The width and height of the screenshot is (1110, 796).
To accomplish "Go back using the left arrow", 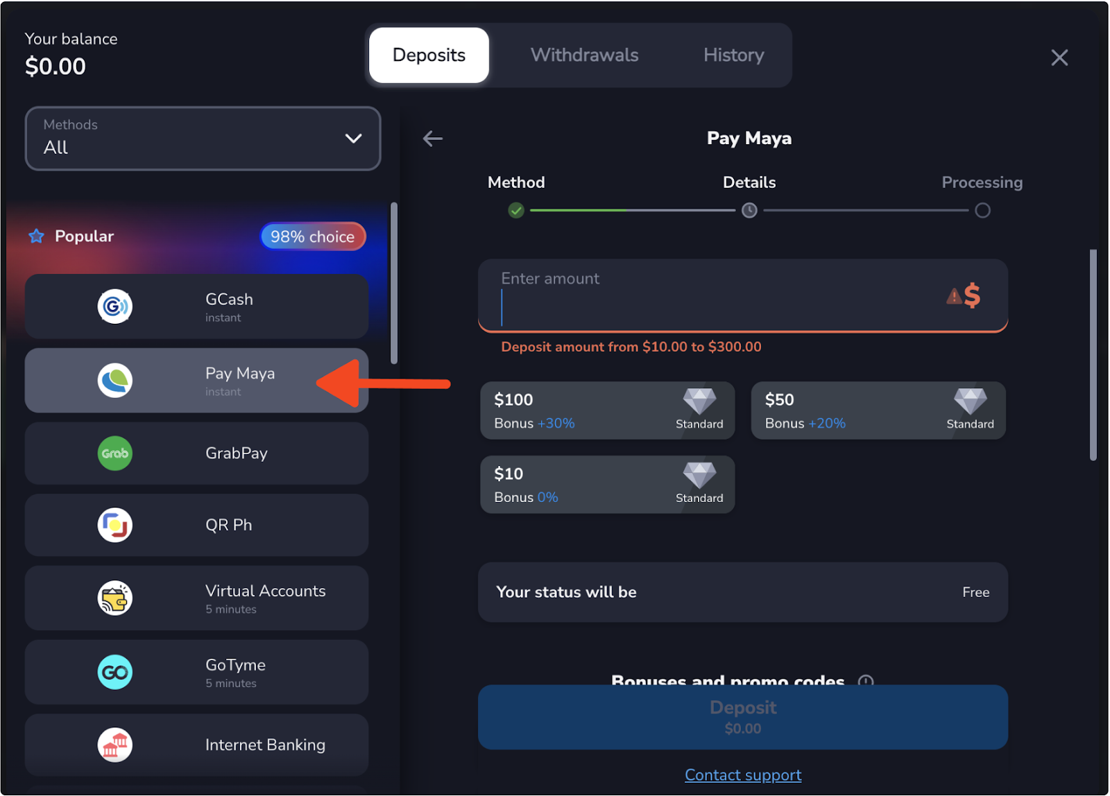I will coord(433,139).
